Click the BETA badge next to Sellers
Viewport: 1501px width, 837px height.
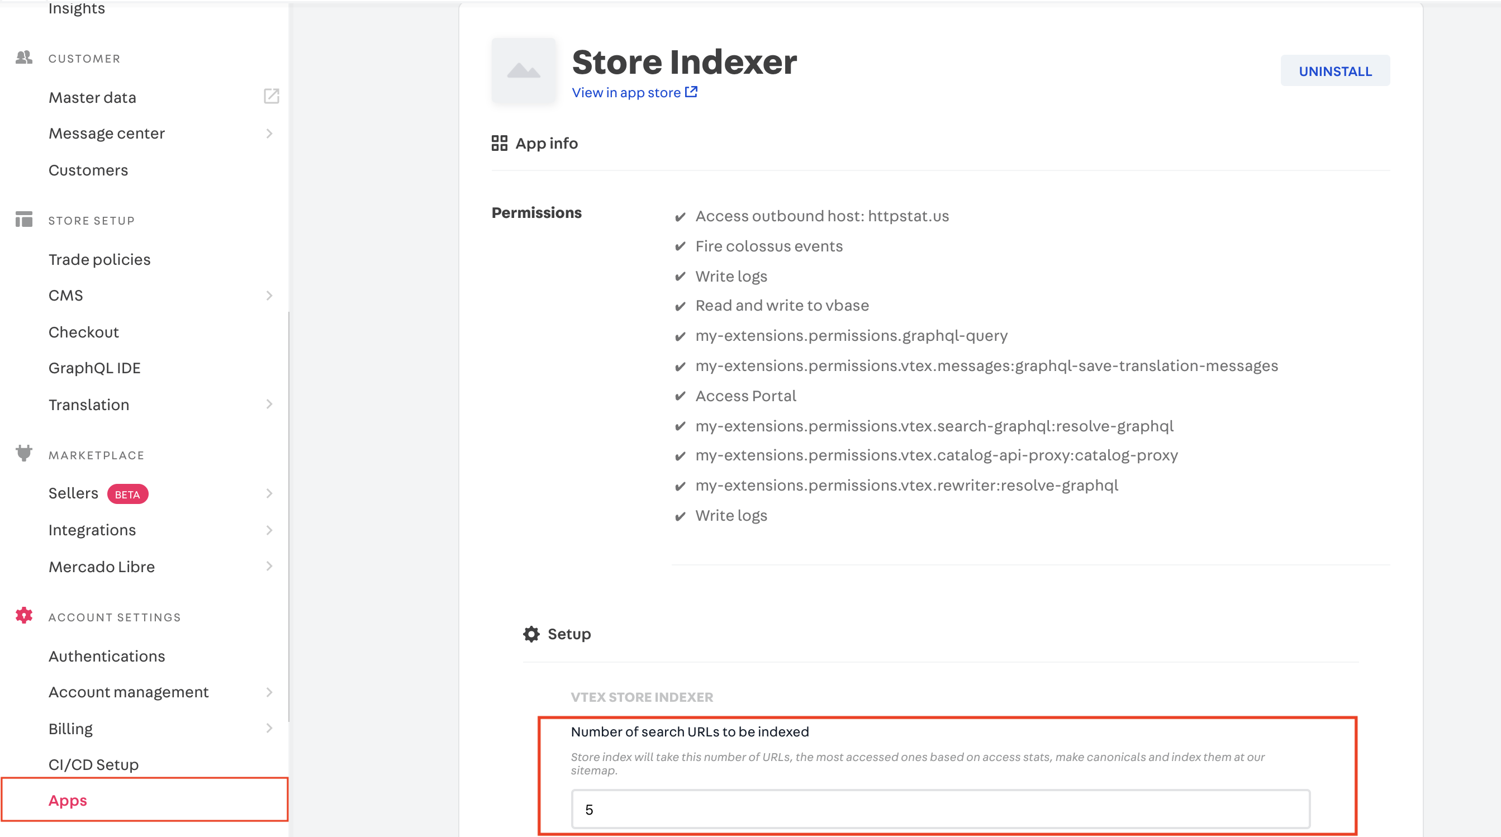[x=127, y=494]
